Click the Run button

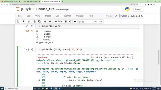pos(58,21)
